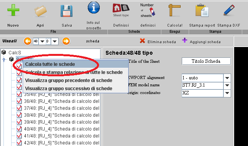Image resolution: width=248 pixels, height=146 pixels.
Task: Choose Visualizza gruppo successivo di schede
Action: [x=75, y=89]
